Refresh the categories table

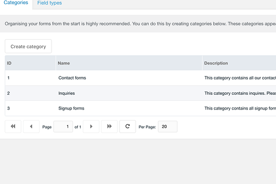127,126
